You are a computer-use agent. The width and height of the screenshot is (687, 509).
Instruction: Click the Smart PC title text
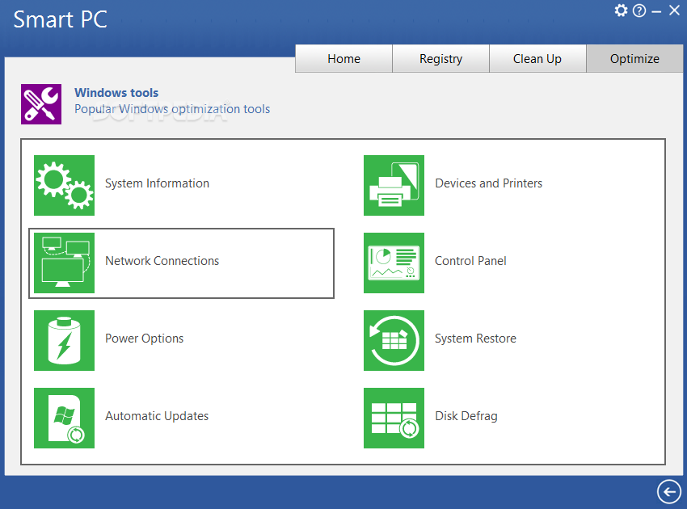(61, 19)
